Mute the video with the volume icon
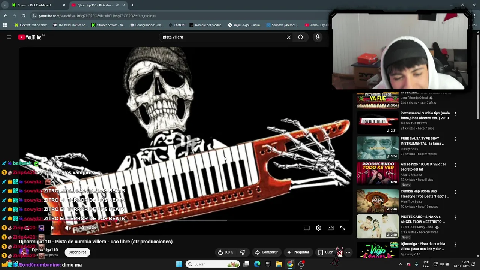 tap(68, 228)
